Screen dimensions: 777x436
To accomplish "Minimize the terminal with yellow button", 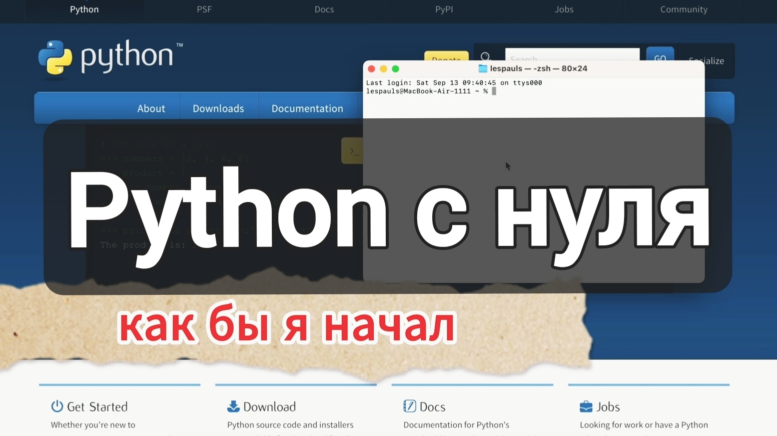I will tap(383, 69).
